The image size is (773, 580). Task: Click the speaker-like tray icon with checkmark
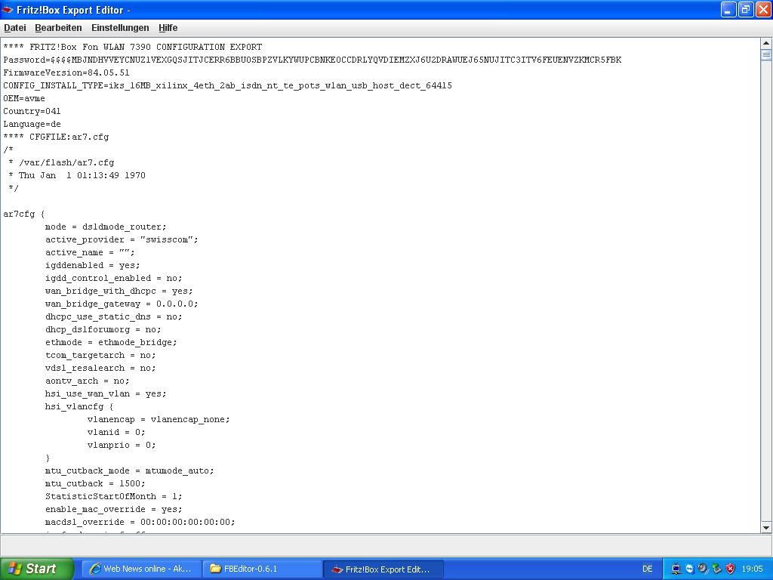(703, 569)
